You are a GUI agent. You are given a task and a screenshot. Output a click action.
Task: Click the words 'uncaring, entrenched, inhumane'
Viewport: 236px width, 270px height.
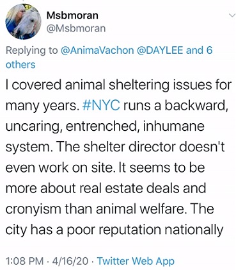105,126
